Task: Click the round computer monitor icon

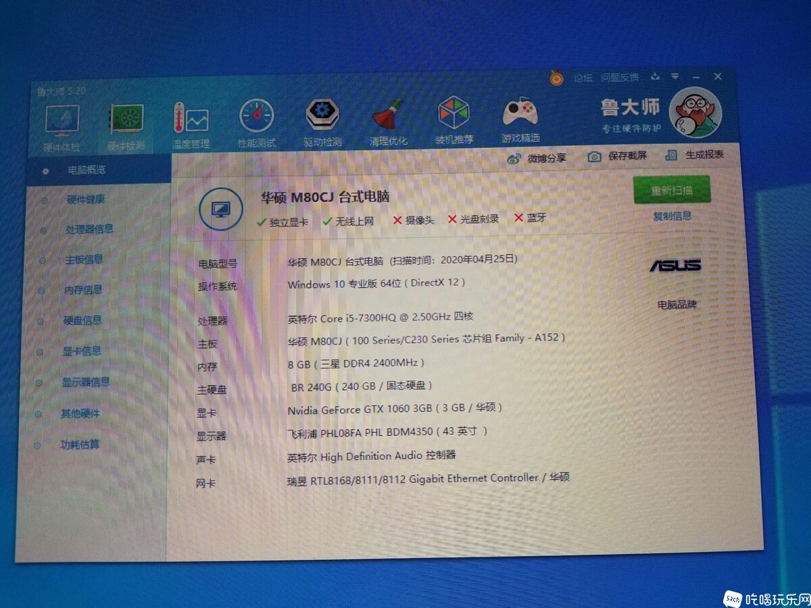Action: (222, 210)
